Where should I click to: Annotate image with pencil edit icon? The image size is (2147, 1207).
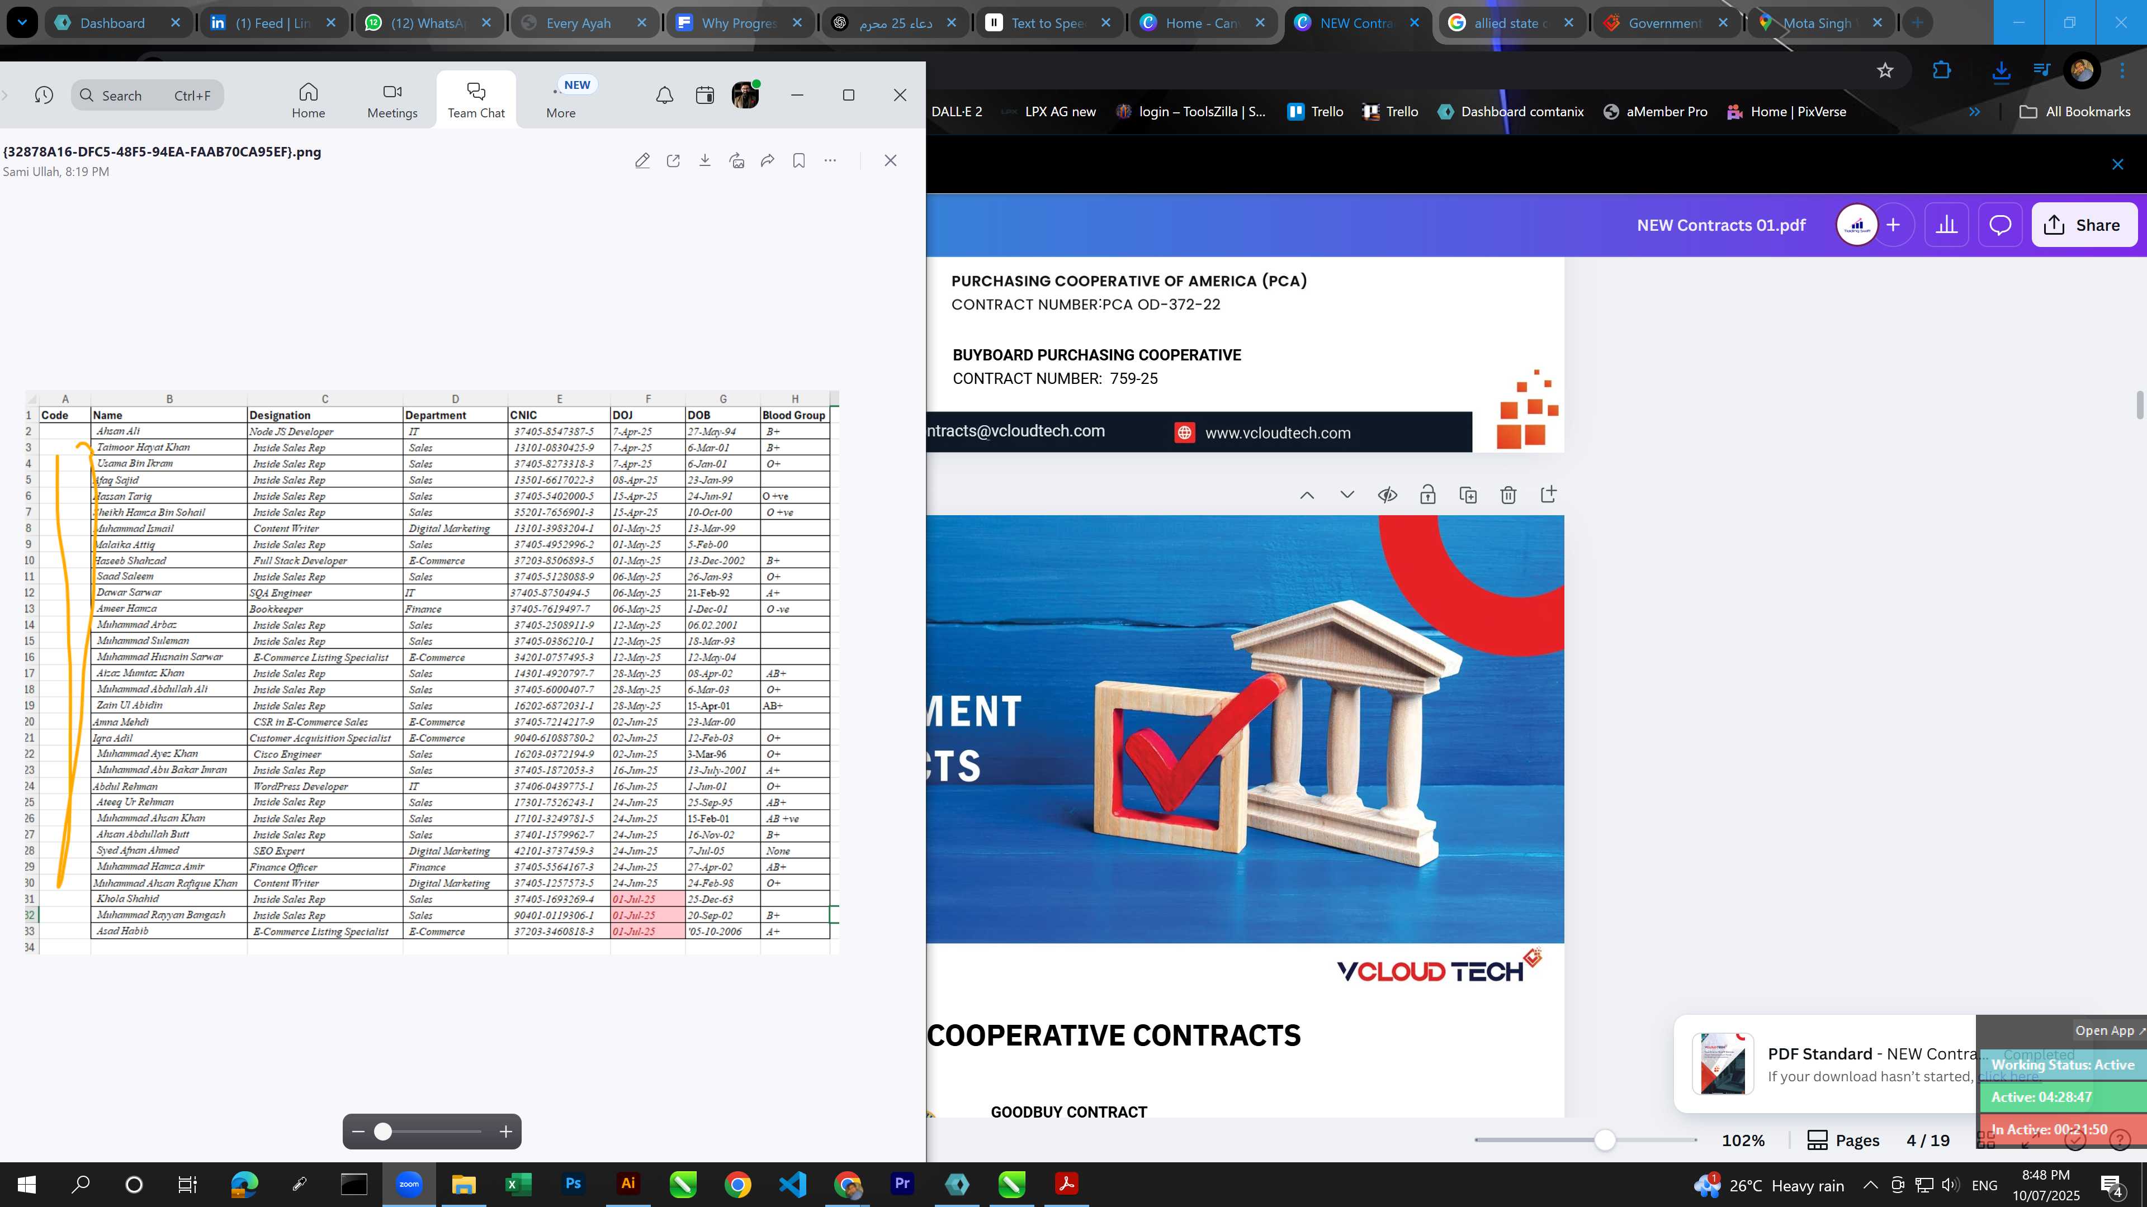point(642,161)
